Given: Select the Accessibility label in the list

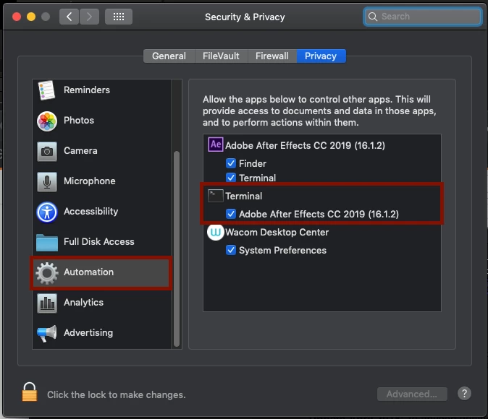Looking at the screenshot, I should pyautogui.click(x=91, y=212).
